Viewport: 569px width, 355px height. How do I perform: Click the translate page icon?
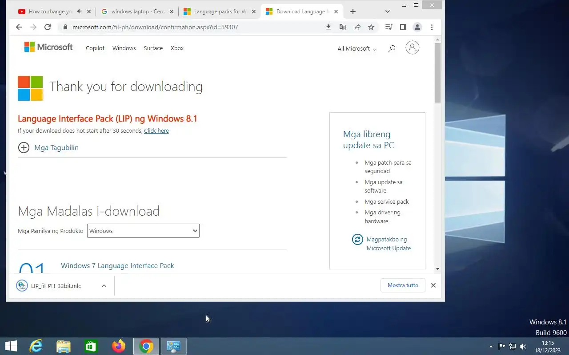343,27
